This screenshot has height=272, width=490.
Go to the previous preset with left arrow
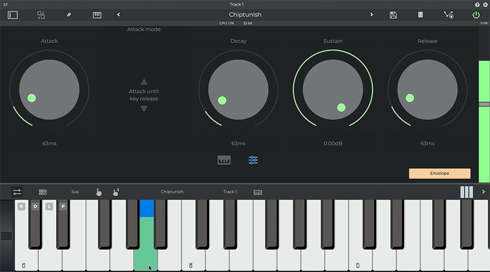tap(119, 15)
